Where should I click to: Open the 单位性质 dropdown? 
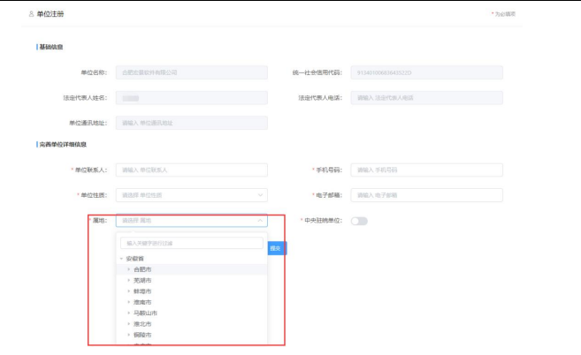(x=191, y=195)
